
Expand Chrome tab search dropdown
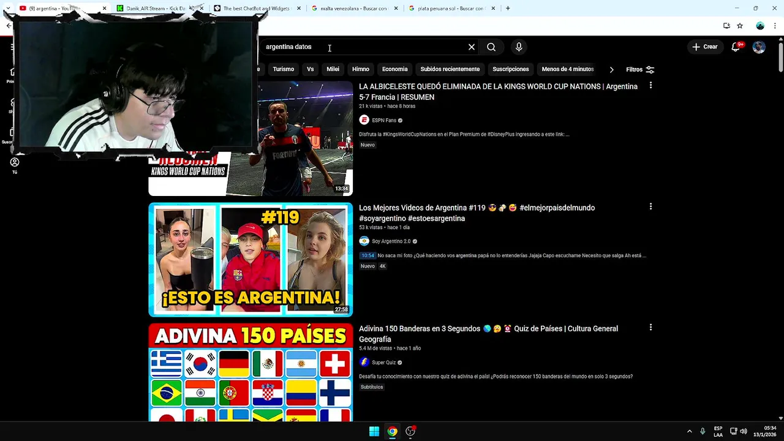point(8,9)
